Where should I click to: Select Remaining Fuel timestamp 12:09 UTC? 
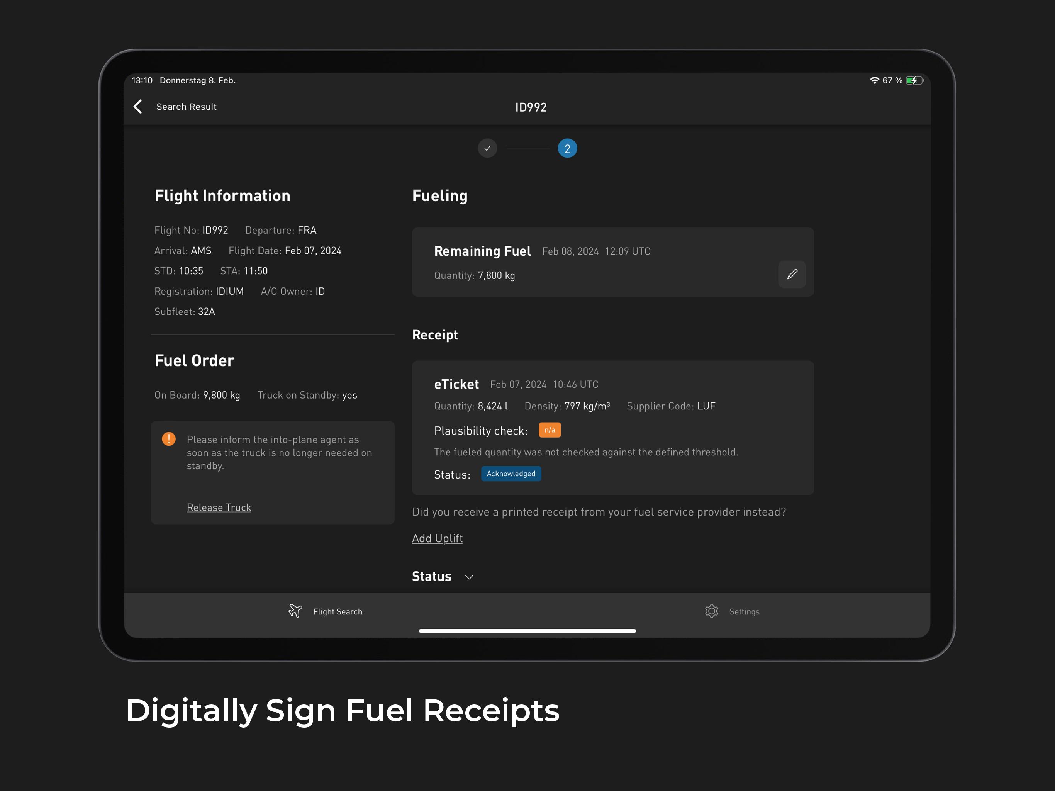click(x=627, y=251)
